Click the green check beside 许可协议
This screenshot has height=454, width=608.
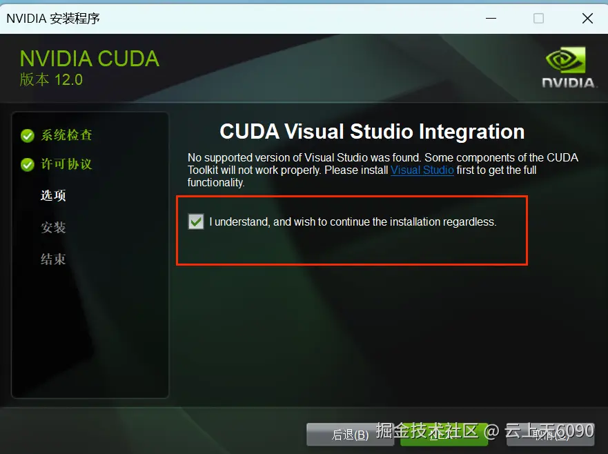[x=28, y=165]
